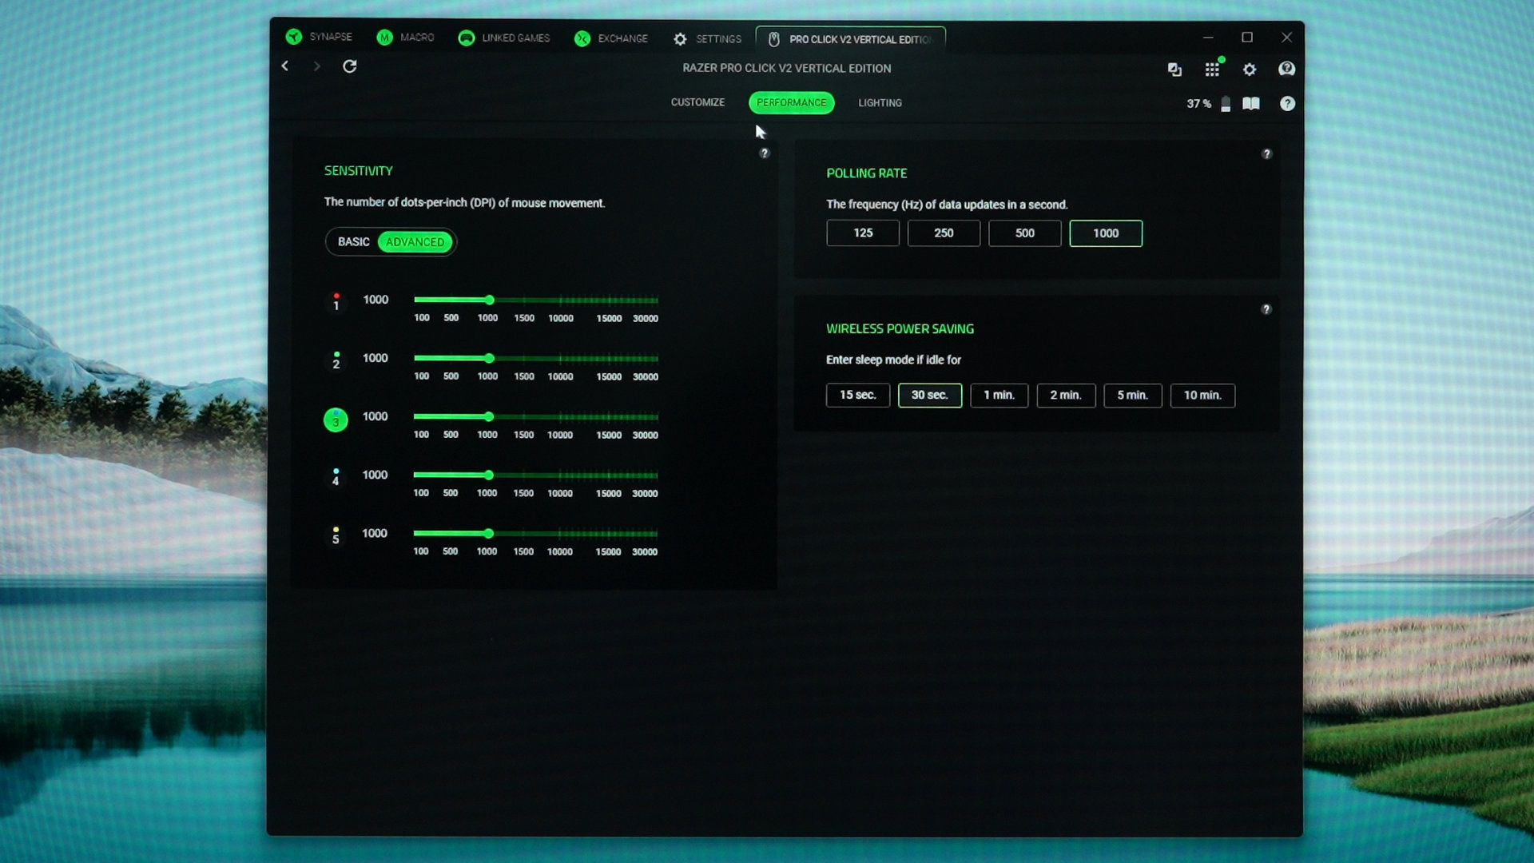Select active DPI stage 3

click(336, 420)
